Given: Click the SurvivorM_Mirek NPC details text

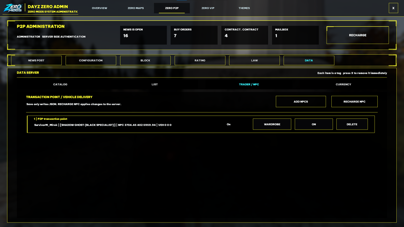Looking at the screenshot, I should pyautogui.click(x=103, y=125).
